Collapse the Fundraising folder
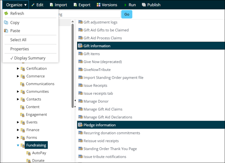225x163 pixels. (x=18, y=145)
